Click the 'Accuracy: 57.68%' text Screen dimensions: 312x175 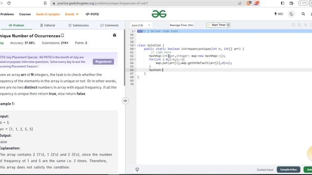[23, 43]
